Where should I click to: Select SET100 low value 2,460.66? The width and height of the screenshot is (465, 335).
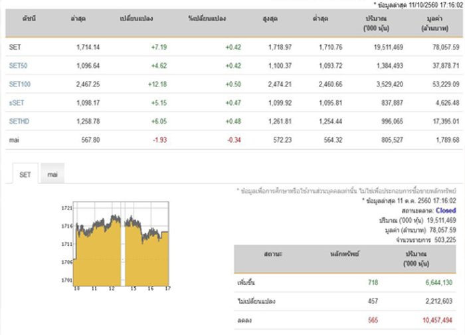tap(331, 84)
